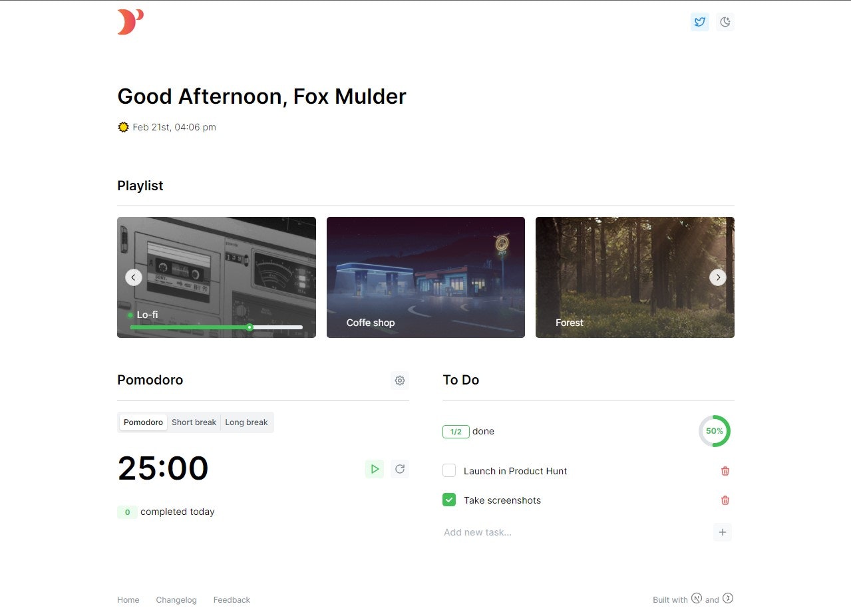The width and height of the screenshot is (851, 616).
Task: Click the orange app logo
Action: 130,22
